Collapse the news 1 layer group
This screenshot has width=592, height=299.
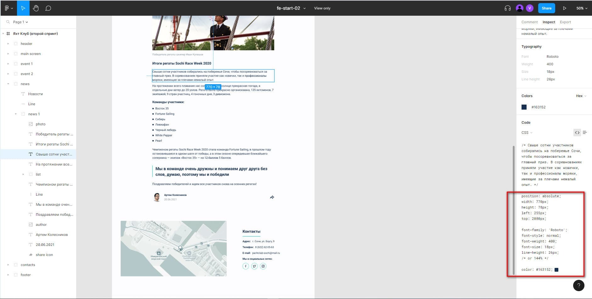tap(16, 114)
